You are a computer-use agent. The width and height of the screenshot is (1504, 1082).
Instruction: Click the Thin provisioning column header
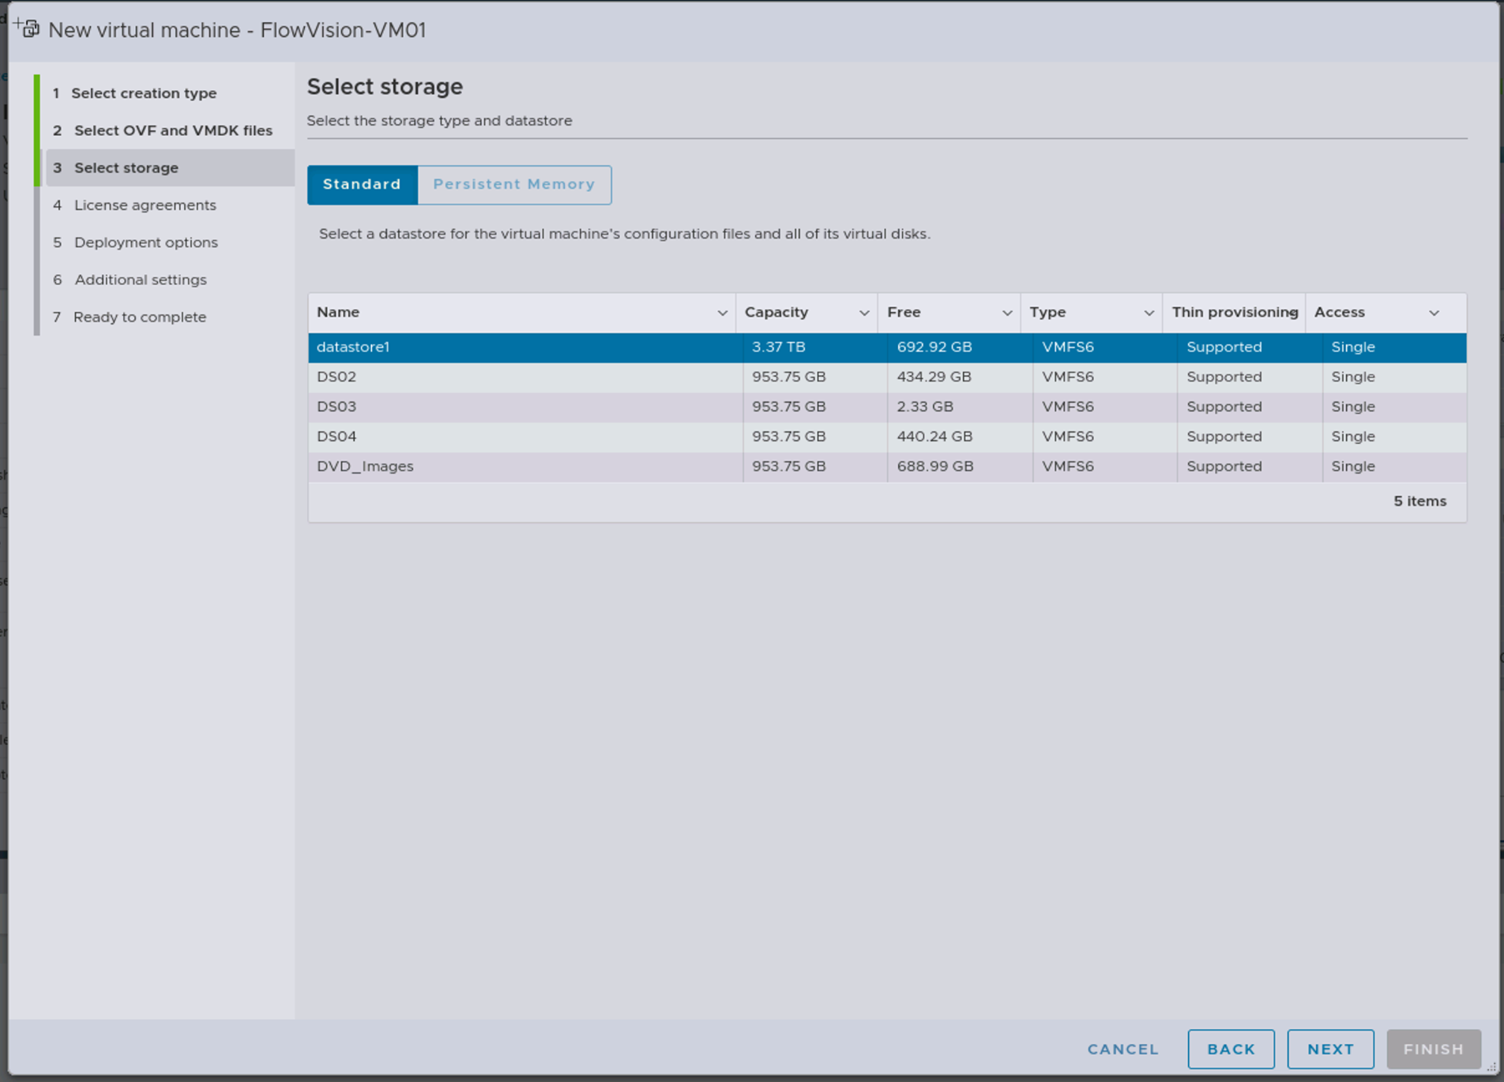click(1233, 313)
